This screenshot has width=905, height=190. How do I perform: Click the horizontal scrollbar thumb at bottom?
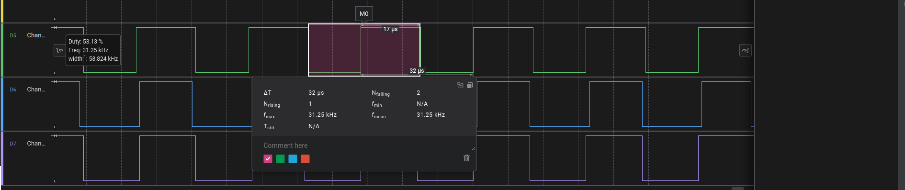pyautogui.click(x=737, y=189)
